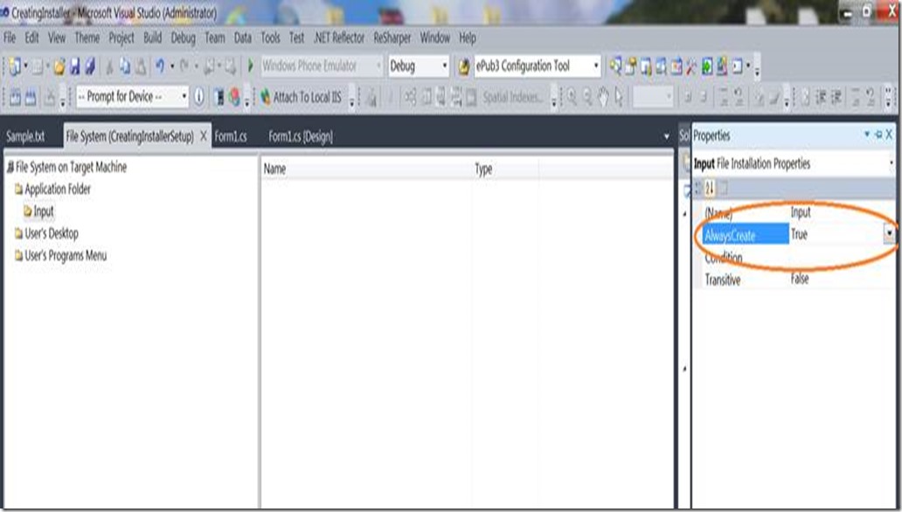
Task: Select the User's Desktop folder
Action: coord(51,233)
